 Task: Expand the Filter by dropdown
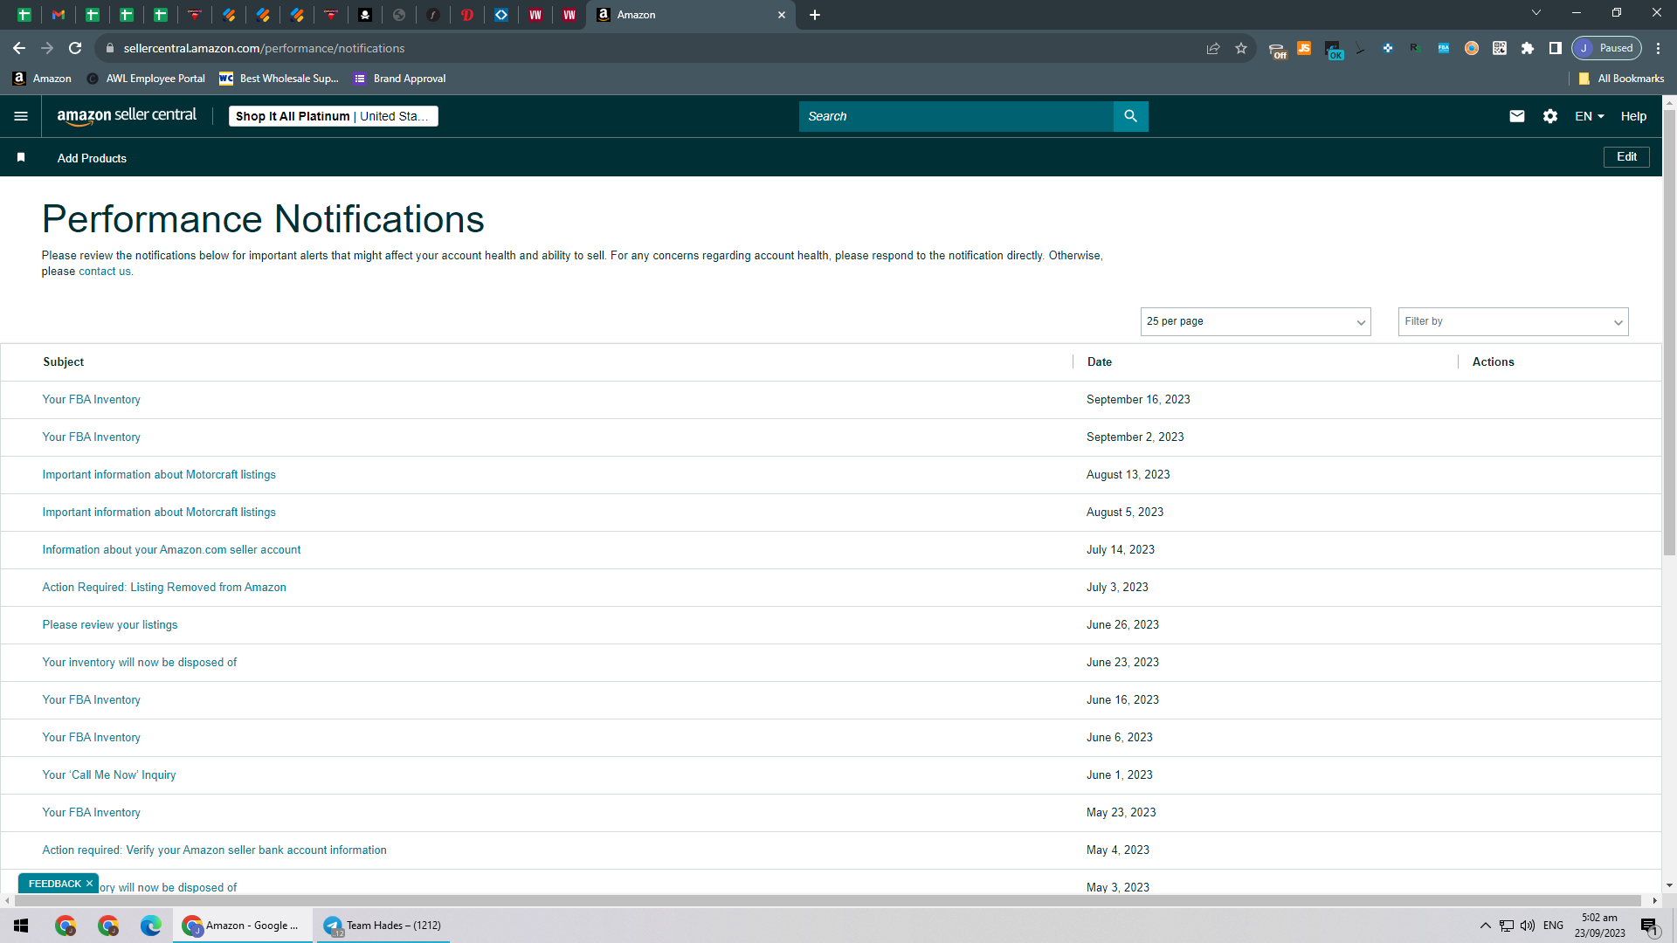(x=1513, y=321)
